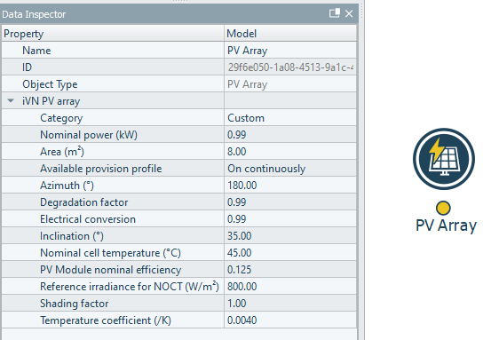Image resolution: width=491 pixels, height=340 pixels.
Task: Edit the Inclination value 35.00
Action: point(290,236)
